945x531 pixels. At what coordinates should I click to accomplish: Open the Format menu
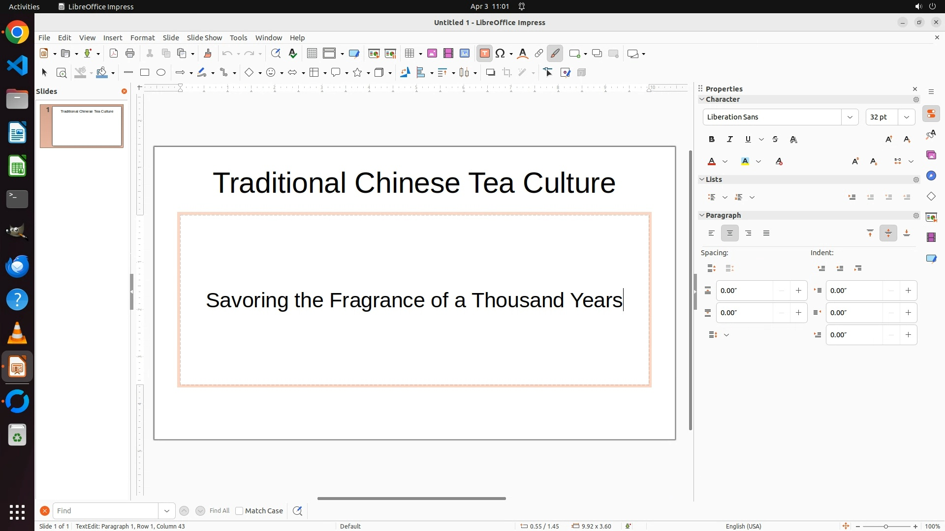point(142,38)
